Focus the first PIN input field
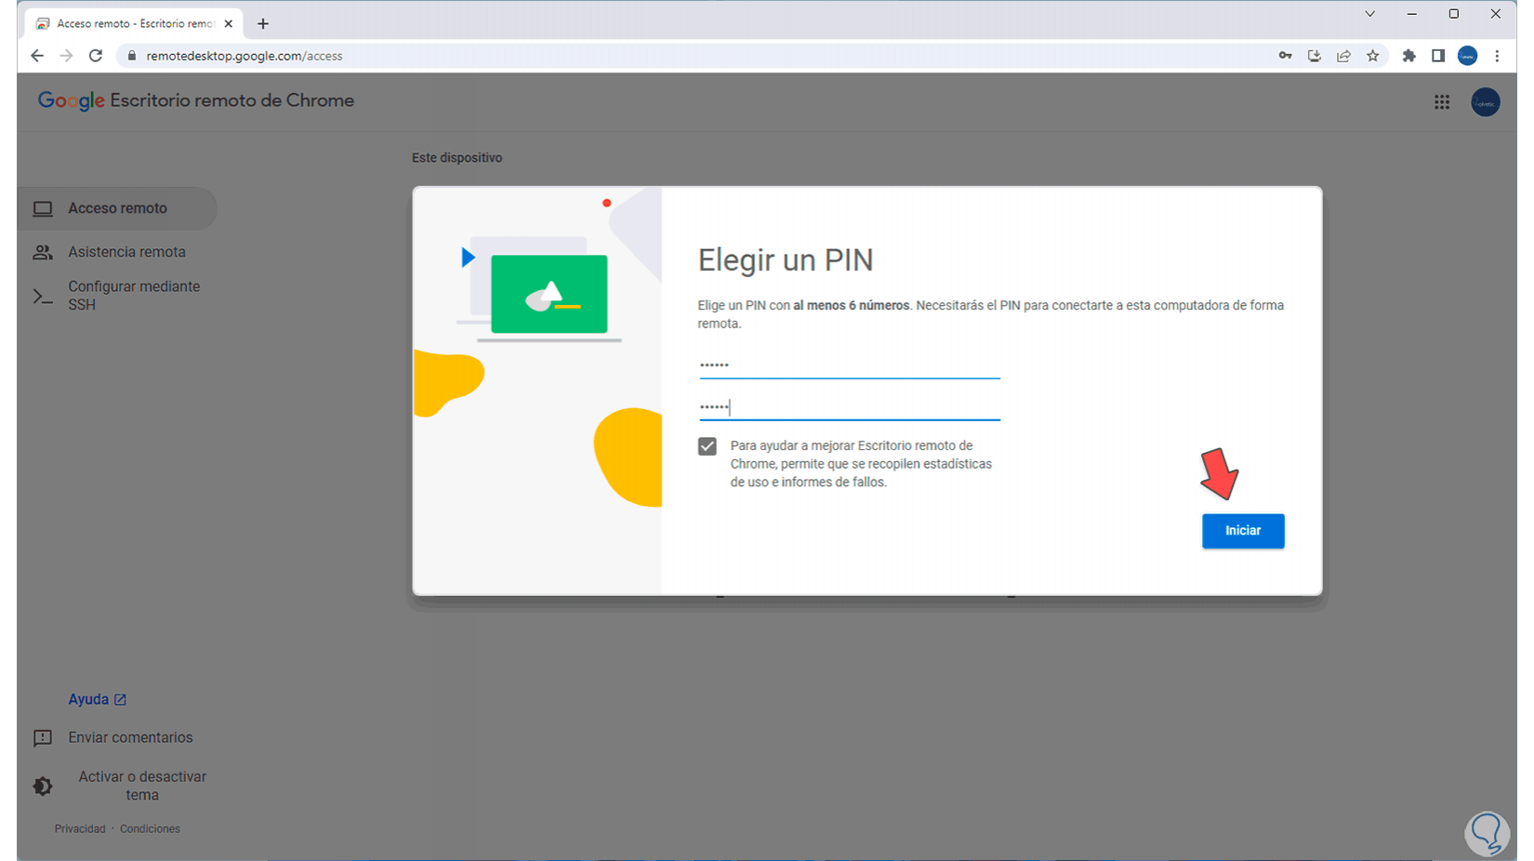Viewport: 1534px width, 861px height. click(849, 364)
